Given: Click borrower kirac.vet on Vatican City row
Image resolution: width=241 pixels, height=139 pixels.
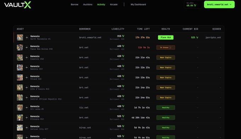Looking at the screenshot, I should 85,128.
